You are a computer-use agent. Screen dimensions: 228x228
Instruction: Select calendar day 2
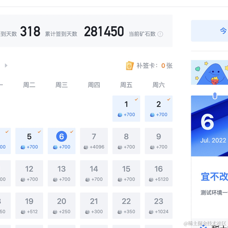point(159,109)
